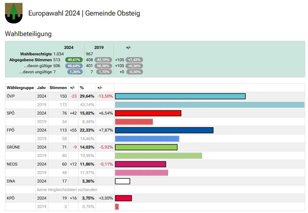Click the KPÖ party row label
Viewport: 308px width, 213px height.
11,198
